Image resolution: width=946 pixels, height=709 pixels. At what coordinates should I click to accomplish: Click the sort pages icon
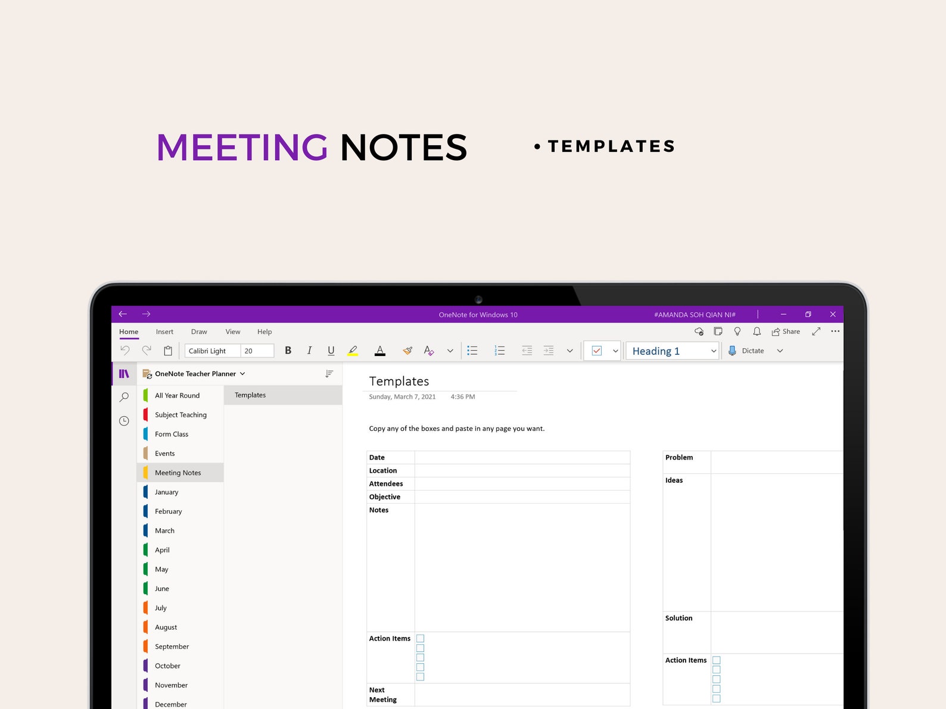coord(329,374)
